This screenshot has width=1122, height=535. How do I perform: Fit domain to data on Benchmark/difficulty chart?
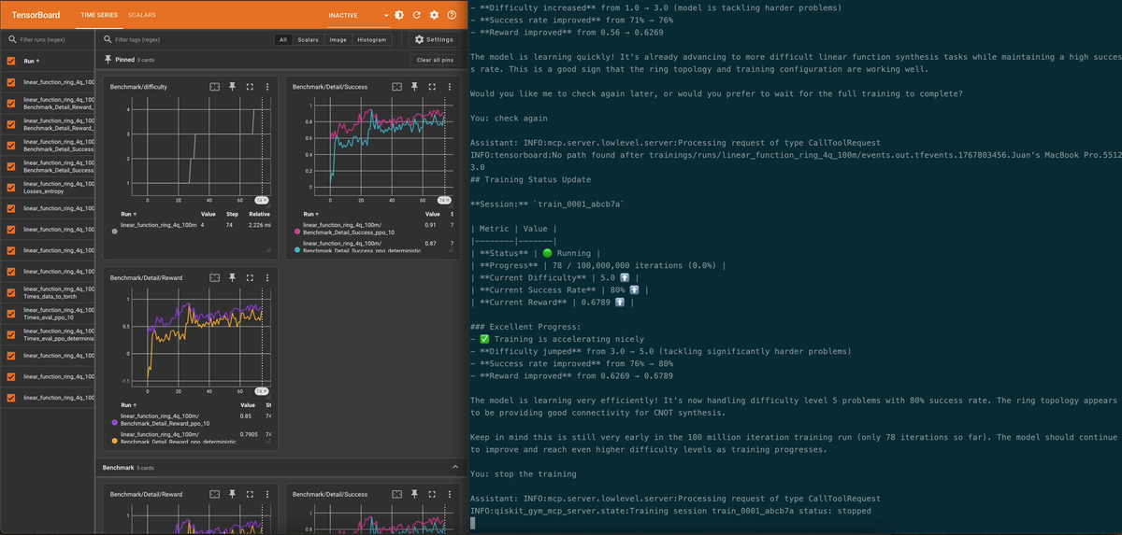(x=214, y=87)
